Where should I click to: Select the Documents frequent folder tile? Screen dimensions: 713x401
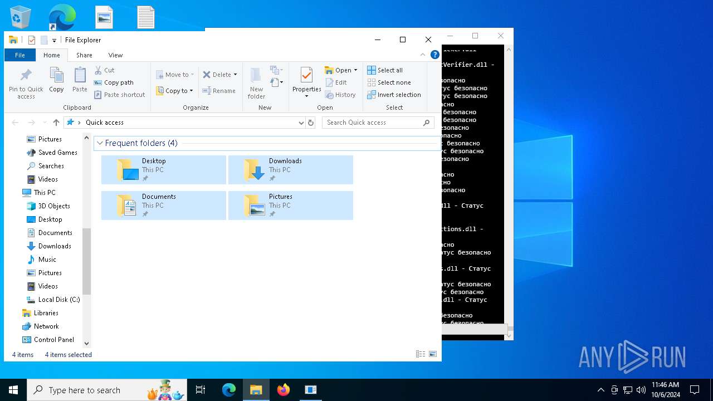point(164,206)
